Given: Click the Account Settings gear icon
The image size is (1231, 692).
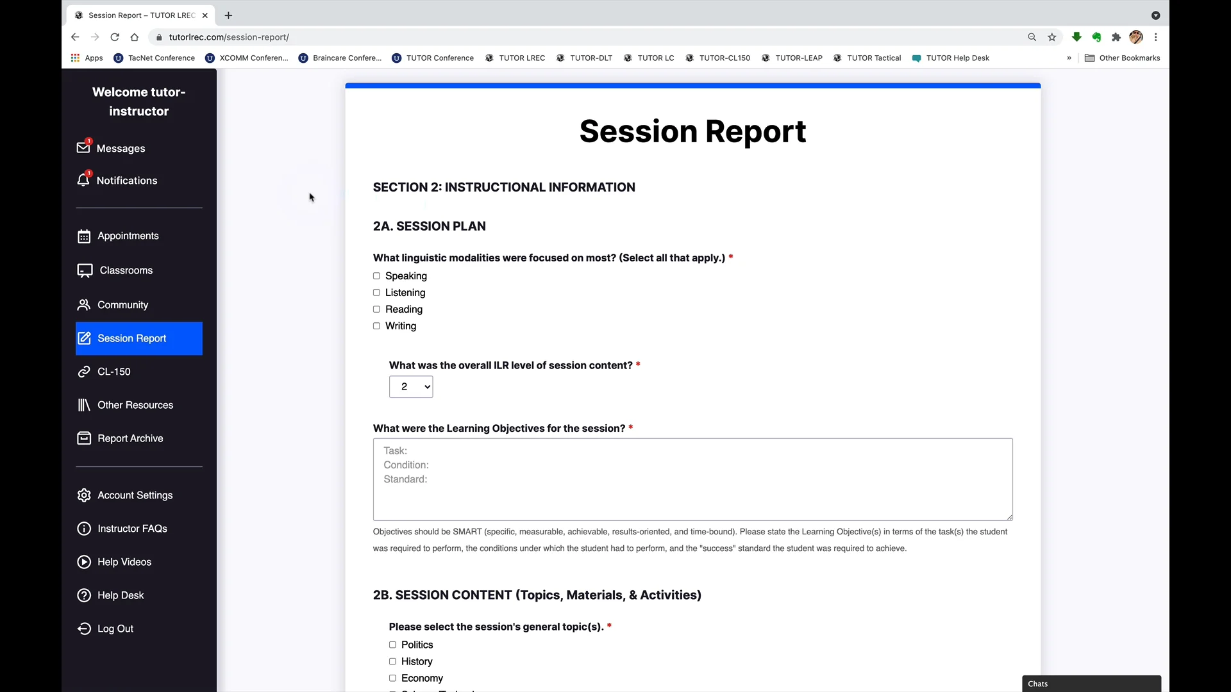Looking at the screenshot, I should tap(84, 495).
